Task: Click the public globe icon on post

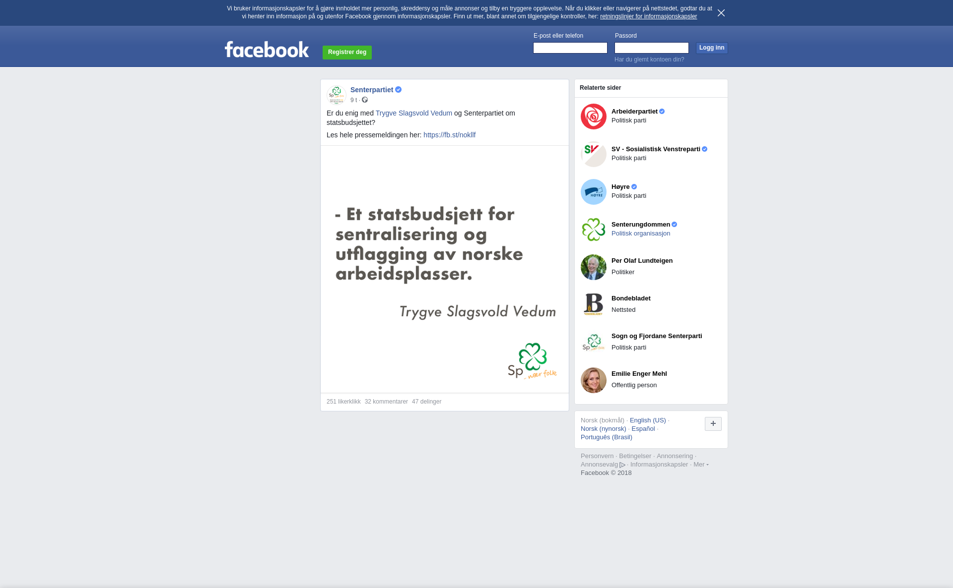Action: point(365,100)
